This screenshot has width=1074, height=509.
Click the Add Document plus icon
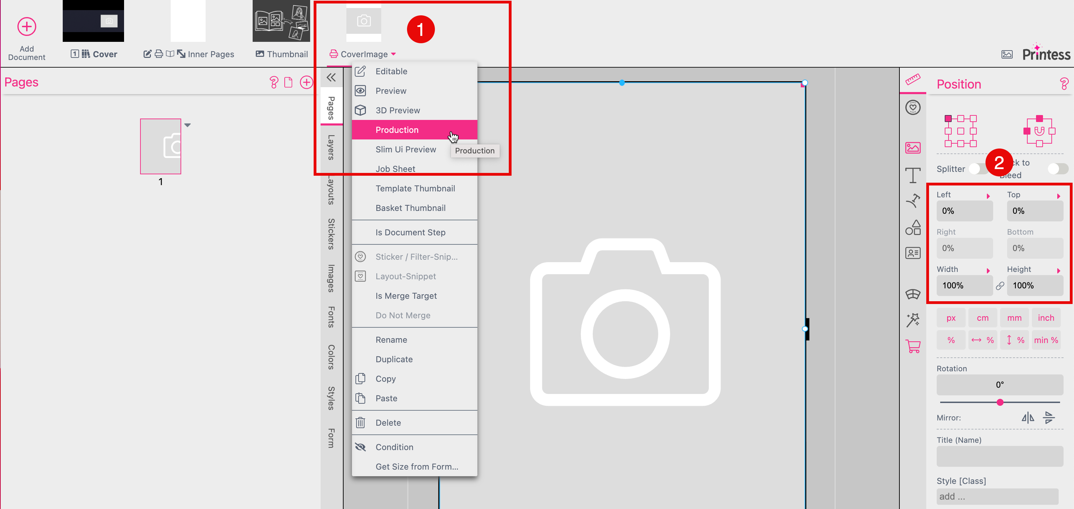point(27,27)
